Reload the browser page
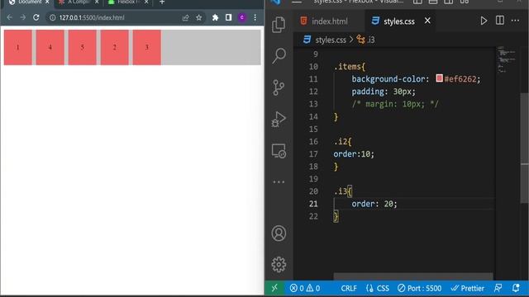Image resolution: width=529 pixels, height=297 pixels. pyautogui.click(x=36, y=17)
